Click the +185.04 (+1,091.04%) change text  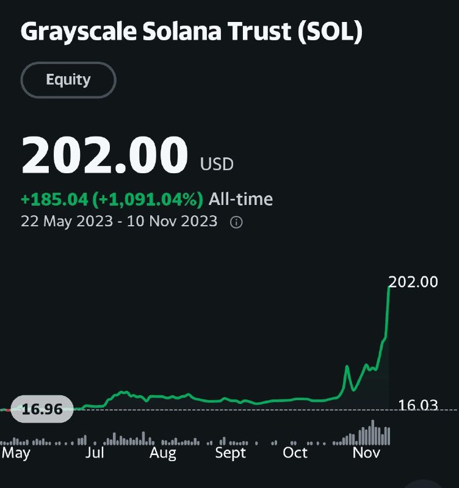pyautogui.click(x=112, y=199)
